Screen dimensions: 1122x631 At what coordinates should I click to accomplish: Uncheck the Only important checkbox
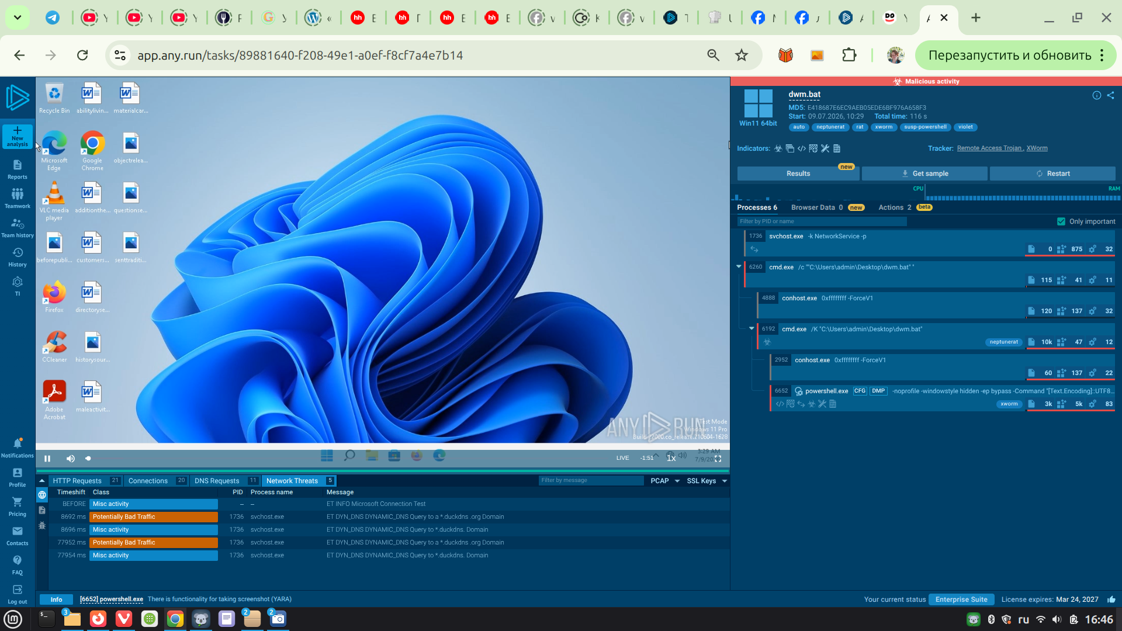[1061, 221]
